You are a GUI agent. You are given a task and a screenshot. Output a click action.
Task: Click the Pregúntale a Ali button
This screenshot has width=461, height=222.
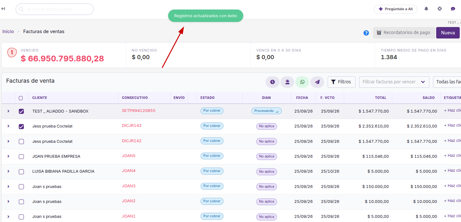pos(395,9)
